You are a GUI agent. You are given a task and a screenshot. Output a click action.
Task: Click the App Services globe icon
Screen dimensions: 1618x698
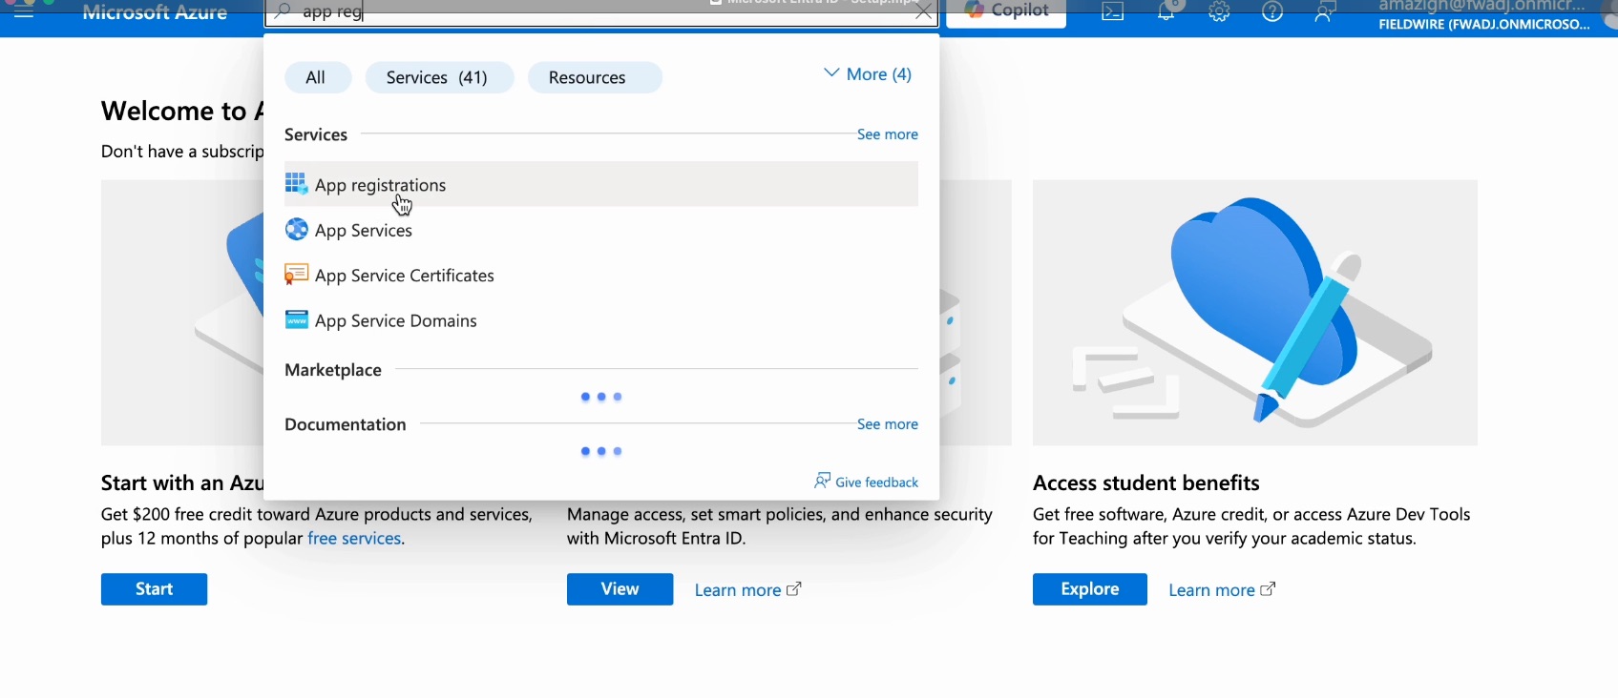coord(296,229)
